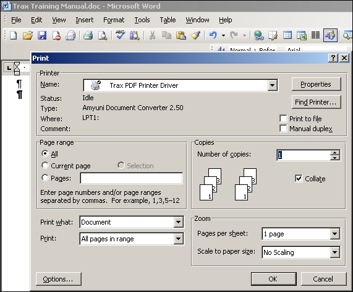
Task: Decrease number of copies with down arrow
Action: pyautogui.click(x=335, y=158)
